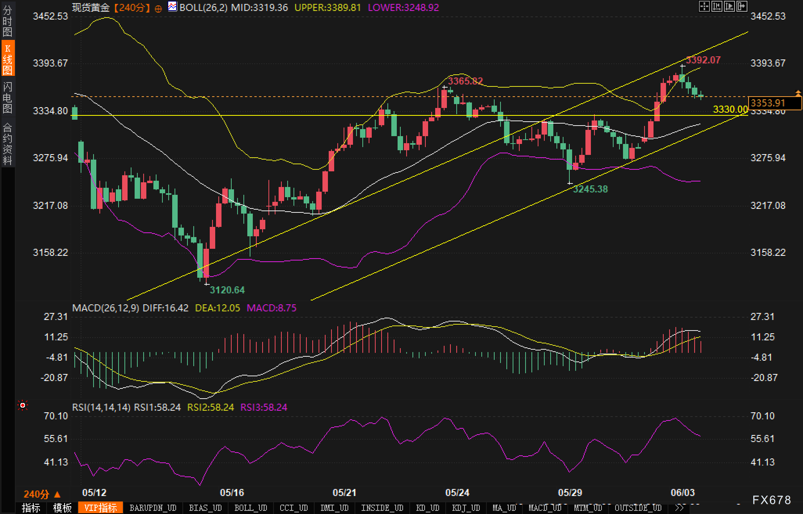This screenshot has width=803, height=514.
Task: Apply the MACD_UD indicator
Action: pos(545,508)
